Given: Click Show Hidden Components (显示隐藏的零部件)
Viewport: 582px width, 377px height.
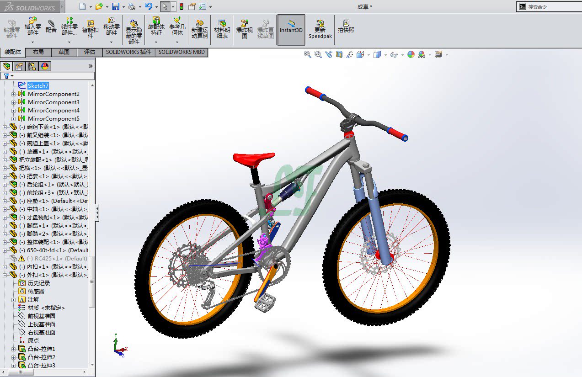Looking at the screenshot, I should (134, 31).
